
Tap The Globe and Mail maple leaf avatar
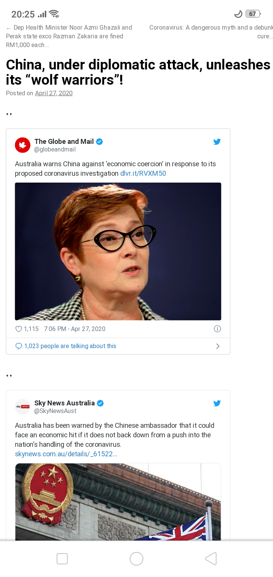(x=23, y=145)
